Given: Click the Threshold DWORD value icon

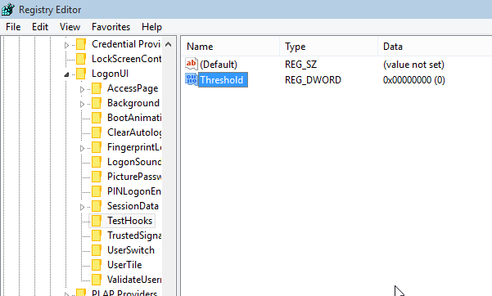Looking at the screenshot, I should pyautogui.click(x=192, y=79).
